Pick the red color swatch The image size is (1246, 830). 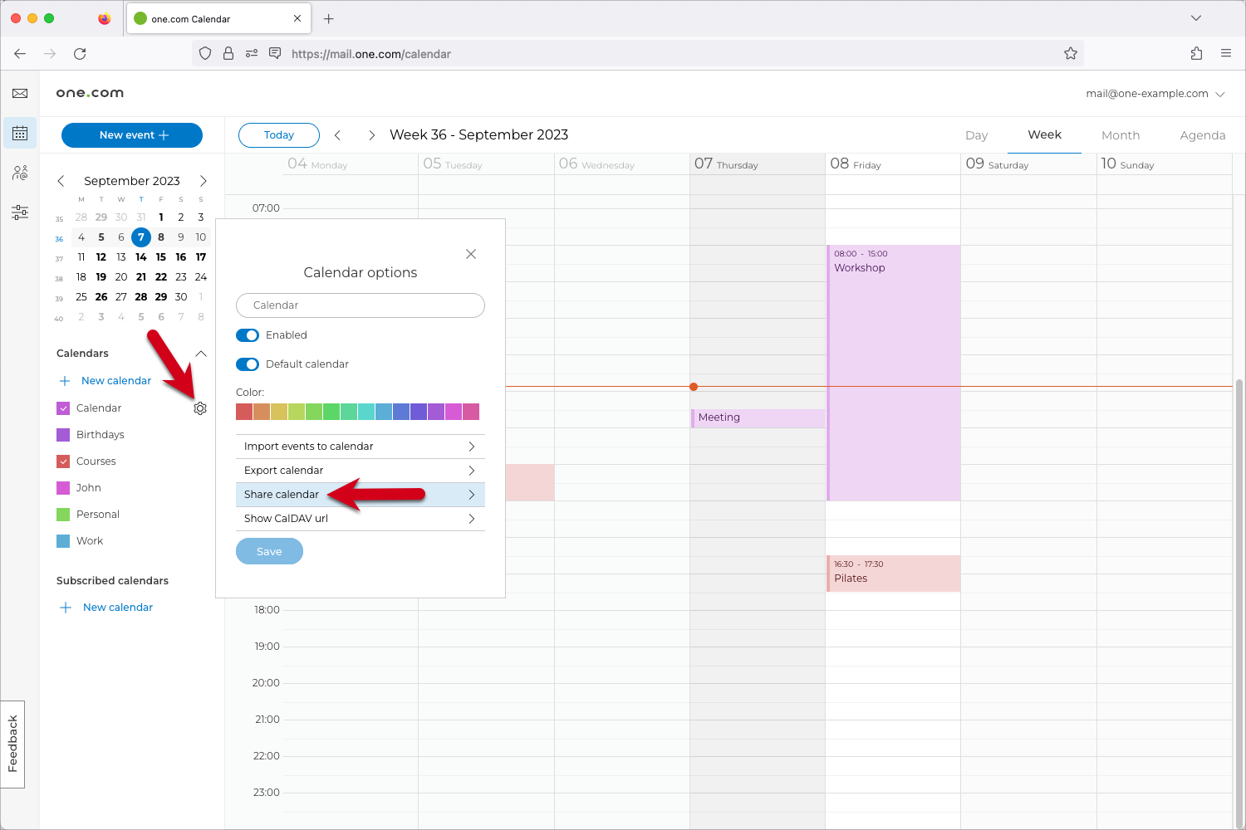244,412
